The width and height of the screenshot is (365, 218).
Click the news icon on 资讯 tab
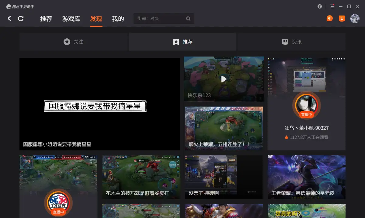tap(285, 42)
